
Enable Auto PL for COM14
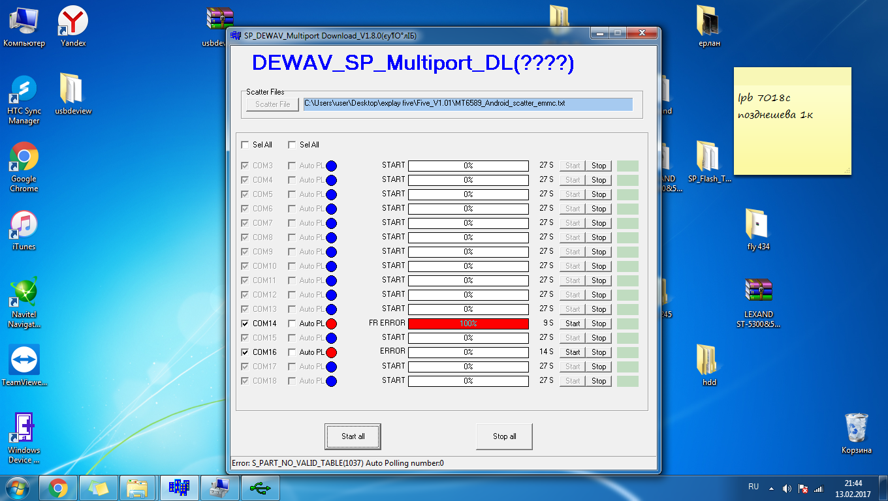click(x=292, y=324)
